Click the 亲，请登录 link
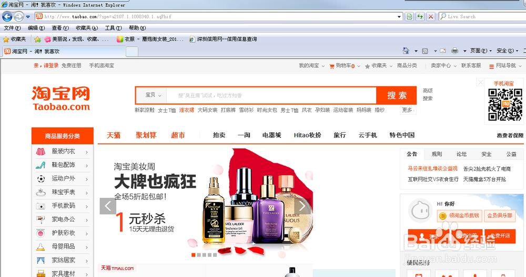This screenshot has height=277, width=526. pos(46,66)
